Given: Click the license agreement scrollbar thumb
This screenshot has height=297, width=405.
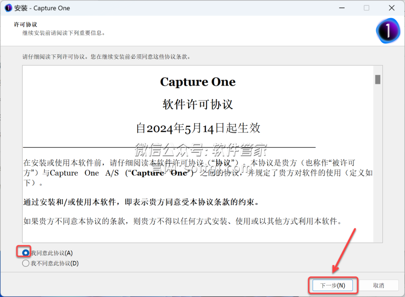Looking at the screenshot, I should [378, 79].
